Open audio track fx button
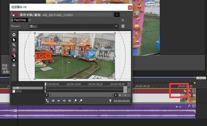 [x=189, y=106]
